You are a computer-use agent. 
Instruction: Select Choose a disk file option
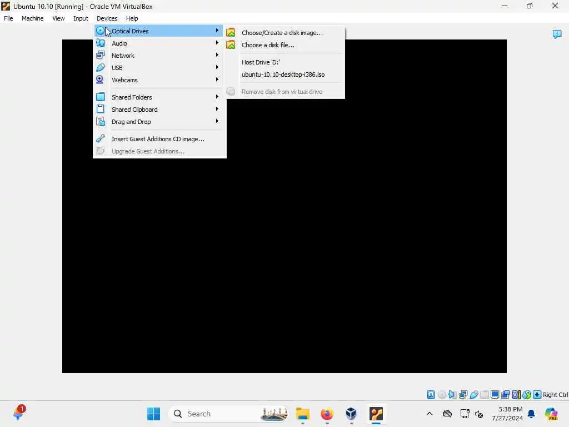tap(284, 45)
